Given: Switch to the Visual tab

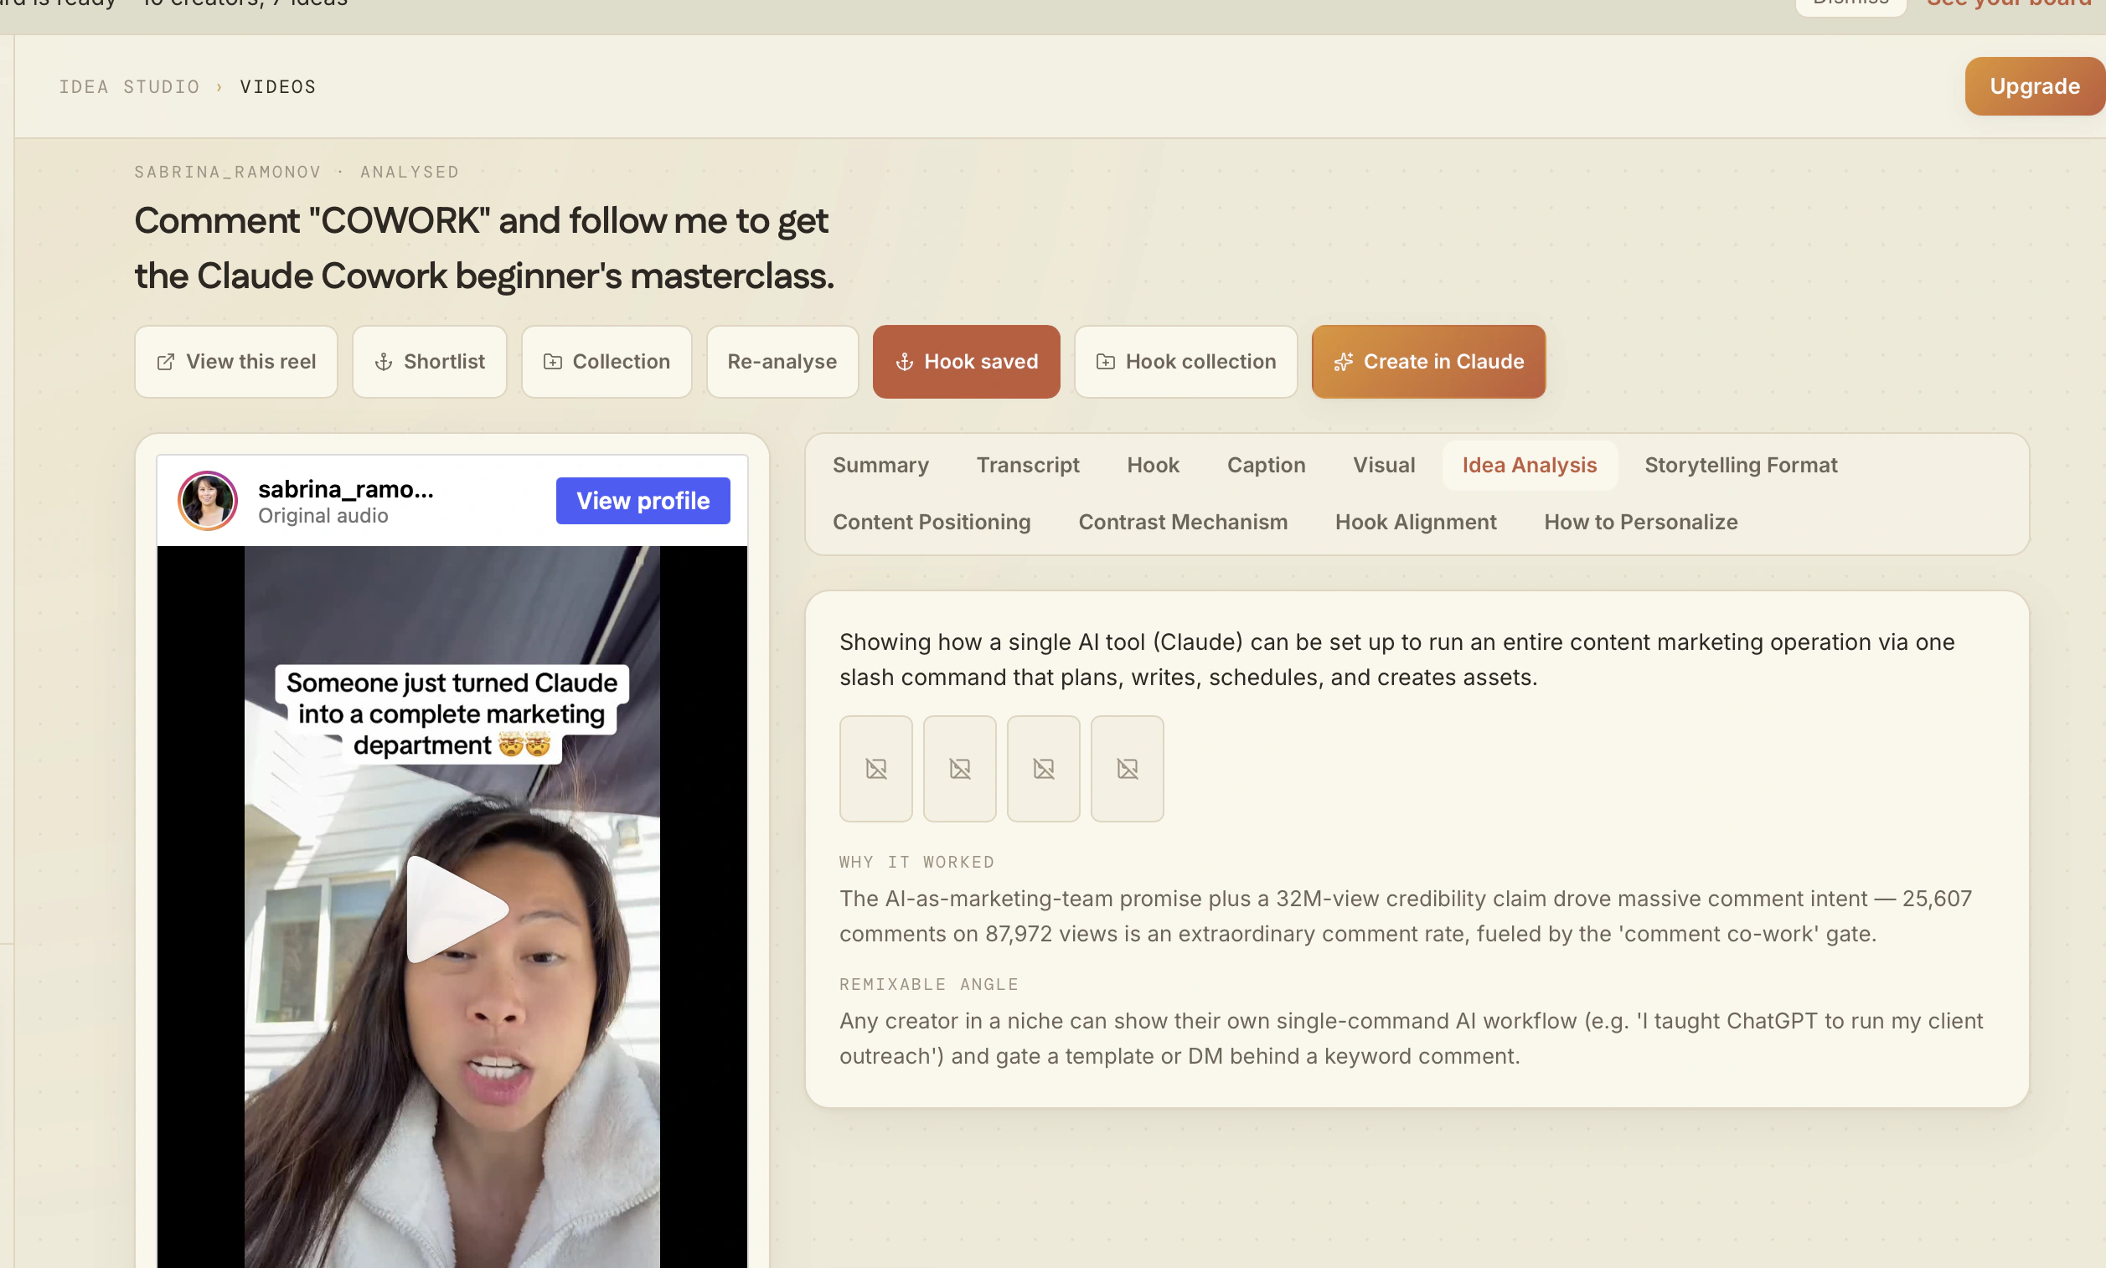Looking at the screenshot, I should [1384, 465].
